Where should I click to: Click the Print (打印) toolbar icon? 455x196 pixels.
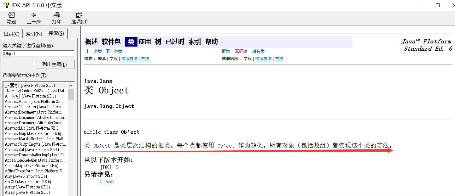(57, 15)
